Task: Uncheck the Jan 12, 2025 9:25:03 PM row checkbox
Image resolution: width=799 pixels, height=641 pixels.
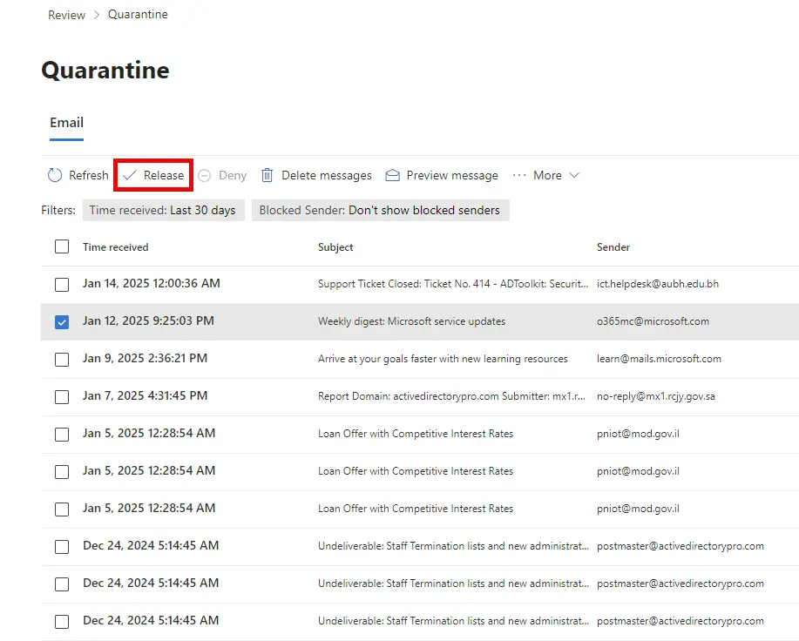Action: click(62, 321)
